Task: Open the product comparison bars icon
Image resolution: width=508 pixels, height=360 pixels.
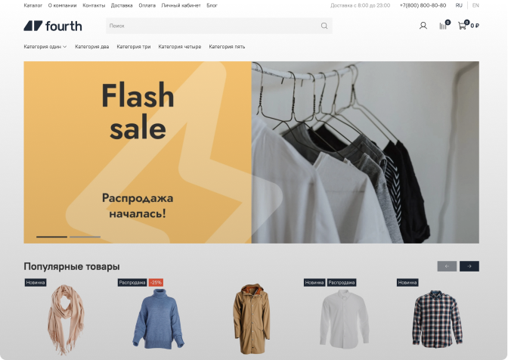Action: tap(443, 26)
